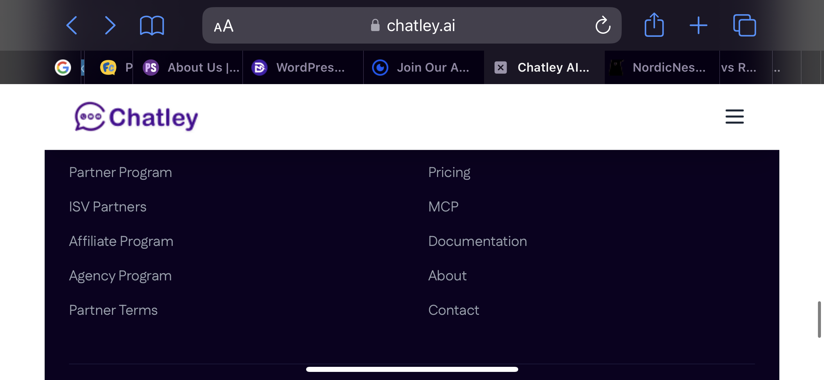This screenshot has width=824, height=380.
Task: Show the tab overview icon
Action: 745,25
